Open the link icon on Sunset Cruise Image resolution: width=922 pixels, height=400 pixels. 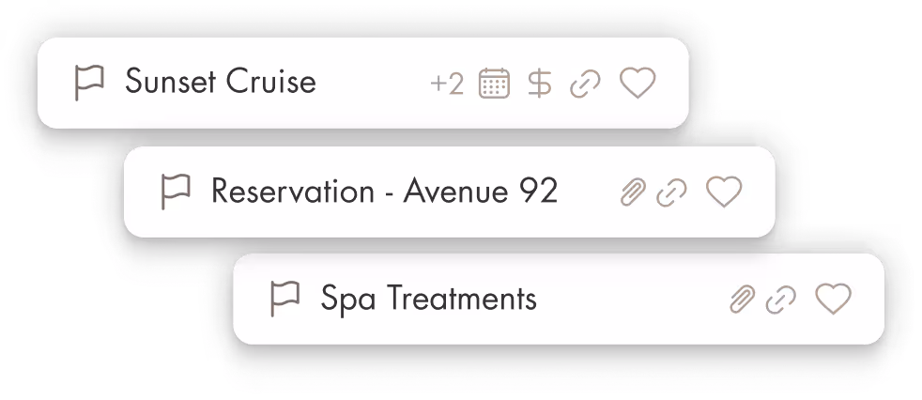pos(585,84)
